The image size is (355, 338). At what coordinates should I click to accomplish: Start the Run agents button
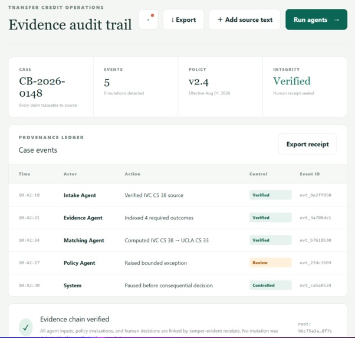(316, 19)
